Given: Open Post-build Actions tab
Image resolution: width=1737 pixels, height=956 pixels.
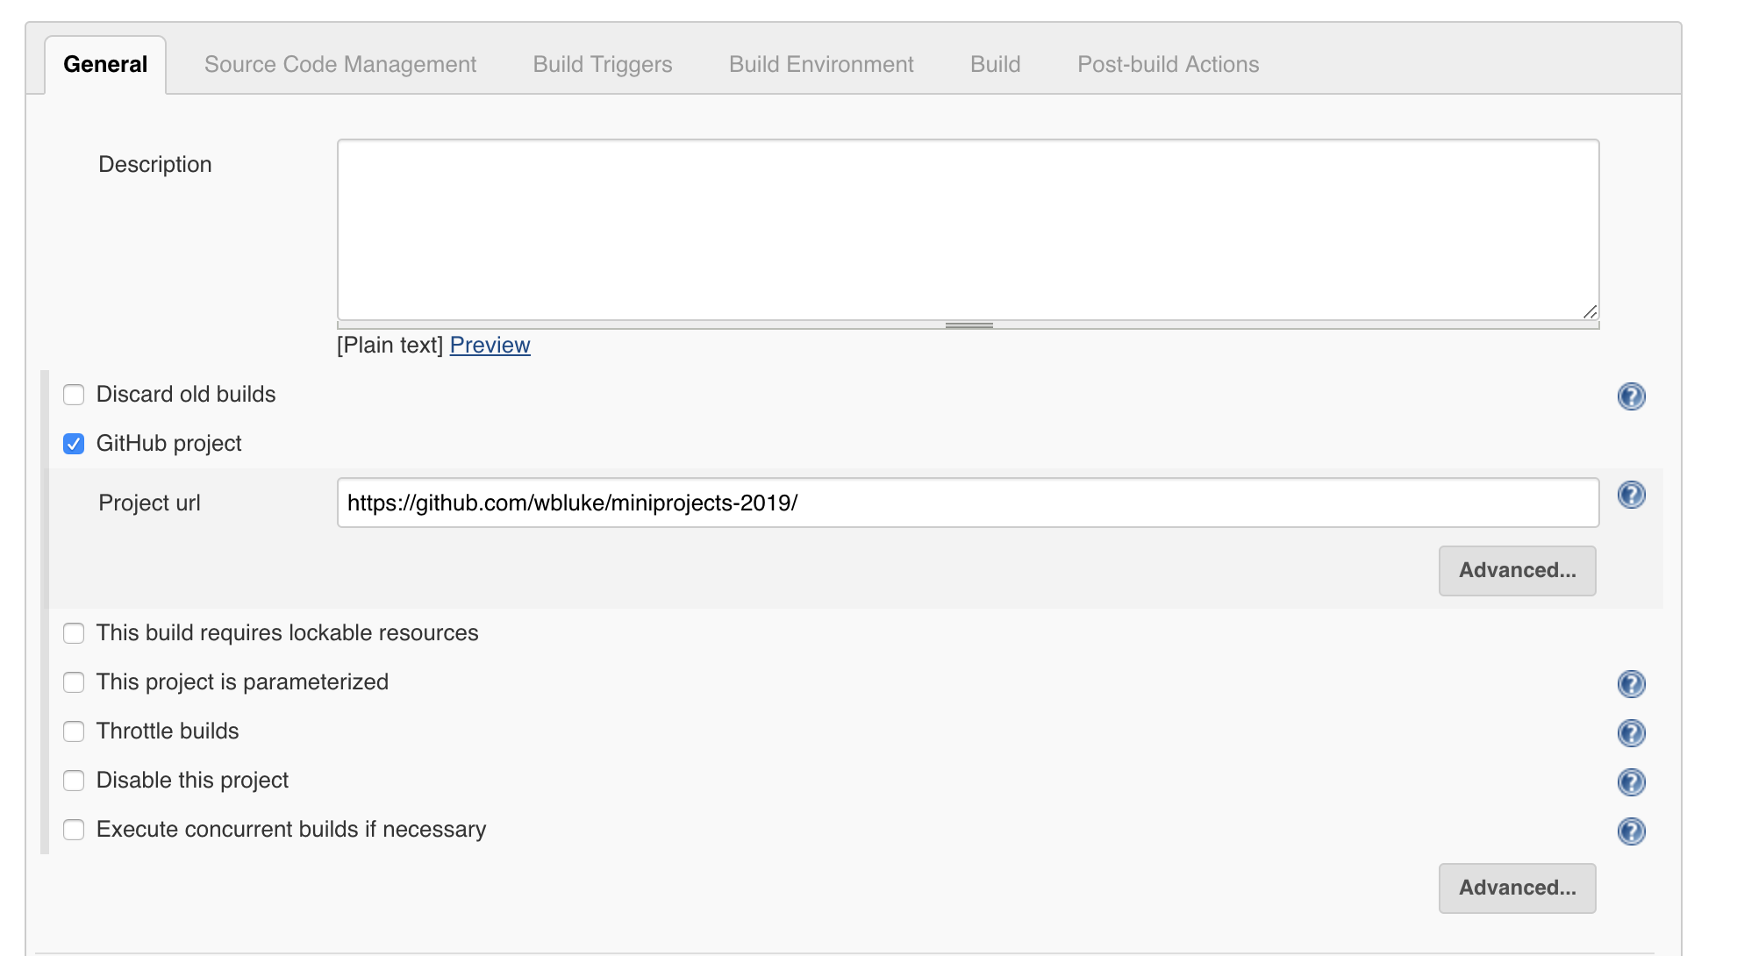Looking at the screenshot, I should coord(1168,65).
